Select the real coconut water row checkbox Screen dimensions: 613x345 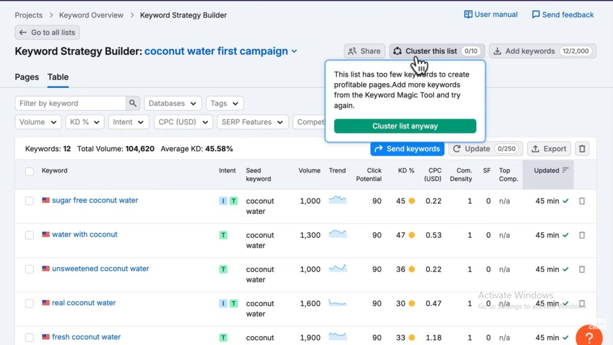coord(29,304)
